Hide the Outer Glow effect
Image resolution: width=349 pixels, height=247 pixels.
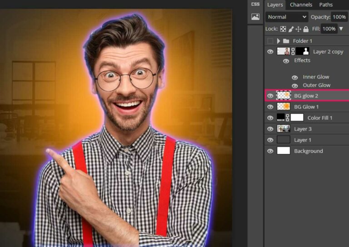tap(294, 86)
